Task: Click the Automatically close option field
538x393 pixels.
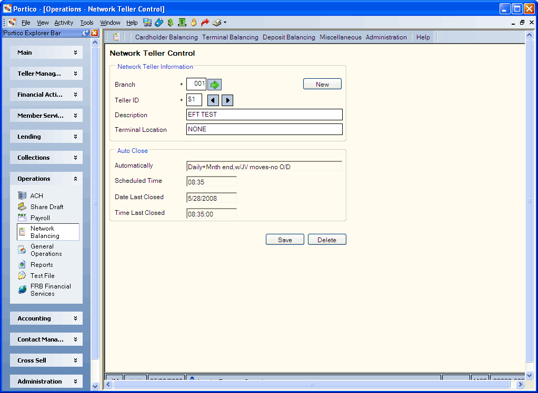Action: point(264,167)
